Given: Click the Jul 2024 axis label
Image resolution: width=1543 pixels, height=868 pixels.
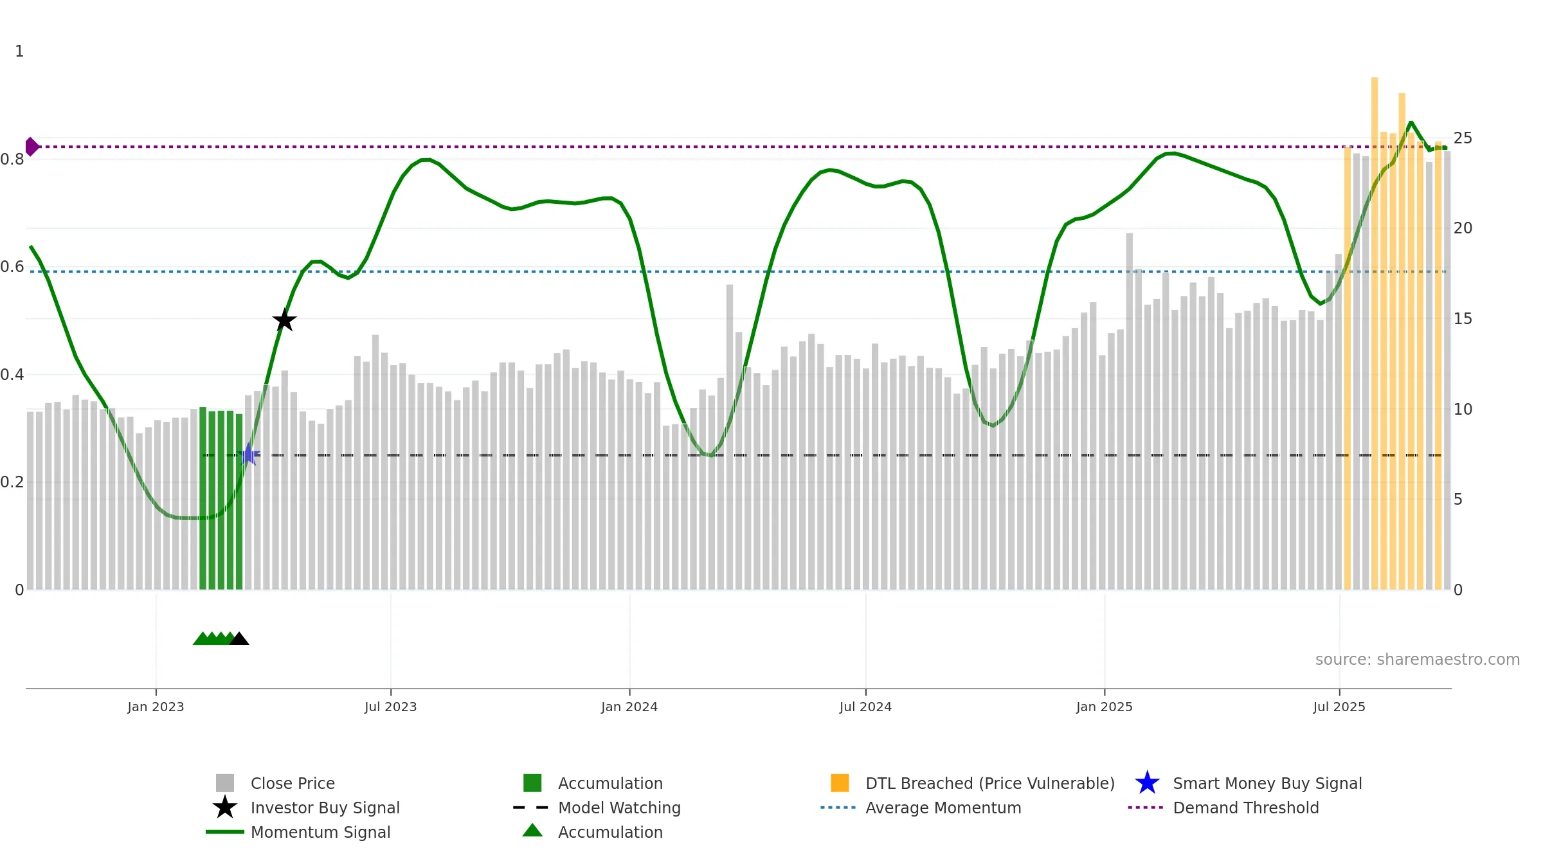Looking at the screenshot, I should (865, 707).
